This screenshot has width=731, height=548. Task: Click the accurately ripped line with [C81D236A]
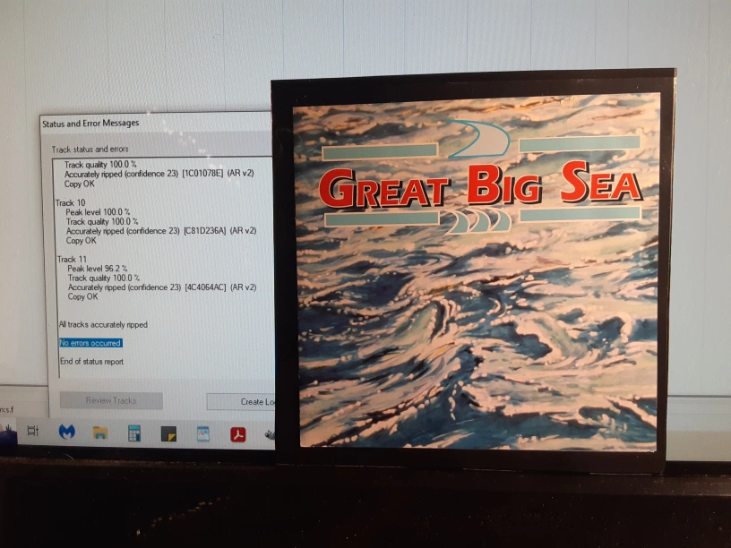(x=161, y=231)
